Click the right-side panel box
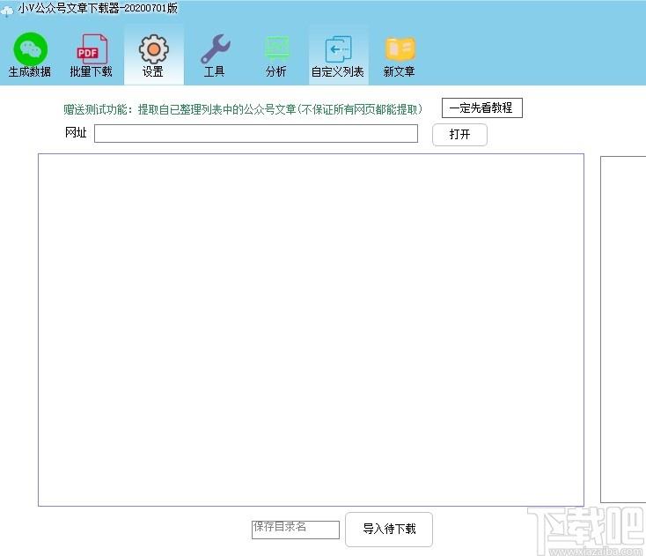Image resolution: width=646 pixels, height=556 pixels. (x=623, y=330)
